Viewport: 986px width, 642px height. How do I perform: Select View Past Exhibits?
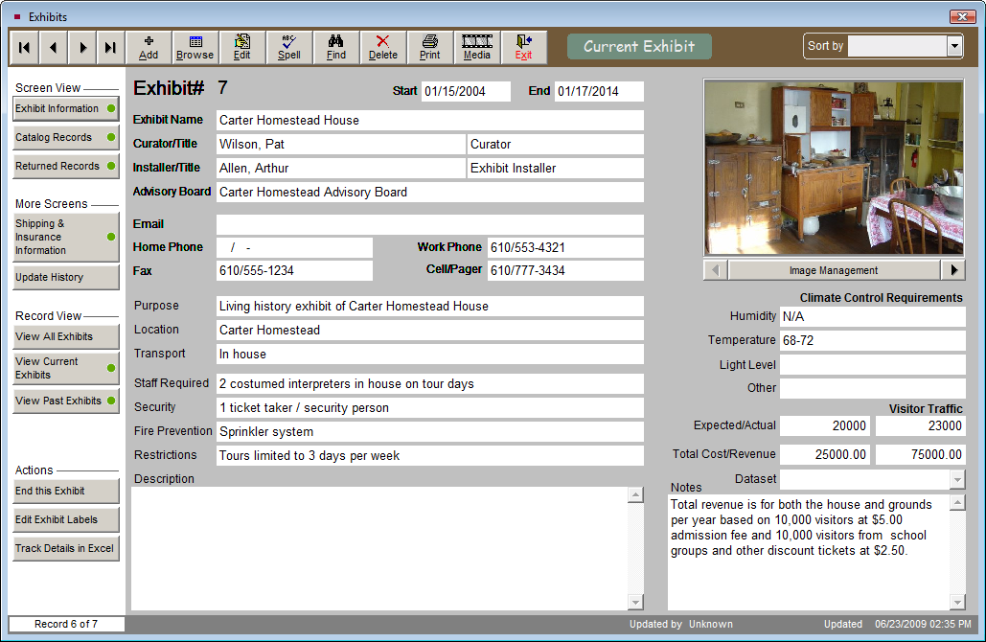65,401
